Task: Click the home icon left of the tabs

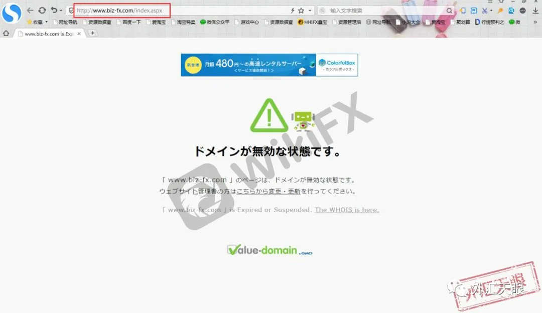Action: pyautogui.click(x=6, y=33)
